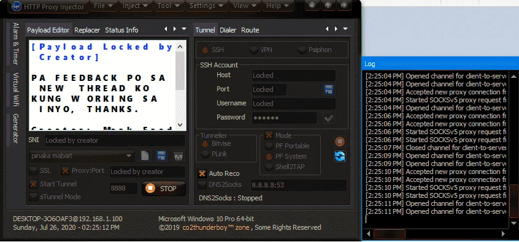Toggle the Auto Reco checkbox
This screenshot has width=519, height=242.
click(202, 173)
